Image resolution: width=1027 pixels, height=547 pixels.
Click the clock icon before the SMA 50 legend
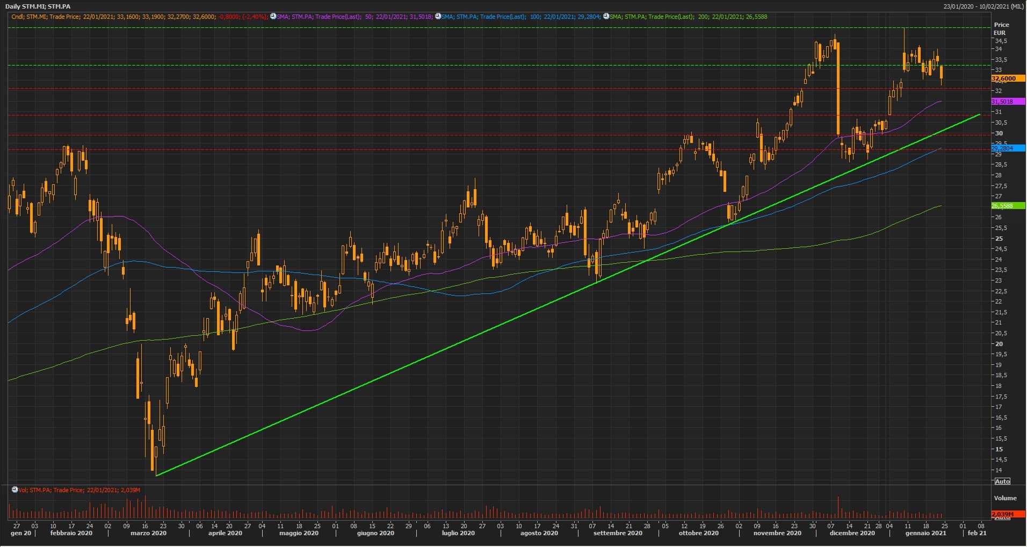[x=273, y=17]
